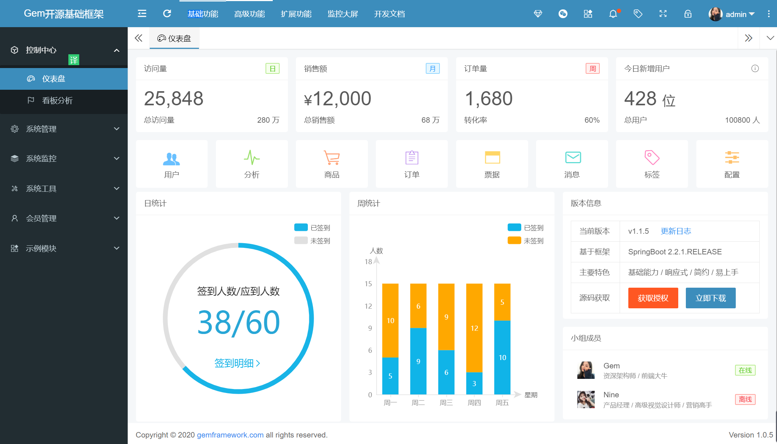
Task: Select the 仪表盘 page tab
Action: pos(174,38)
